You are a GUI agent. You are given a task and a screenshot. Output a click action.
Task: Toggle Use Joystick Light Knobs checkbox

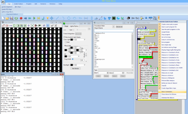(x=64, y=37)
